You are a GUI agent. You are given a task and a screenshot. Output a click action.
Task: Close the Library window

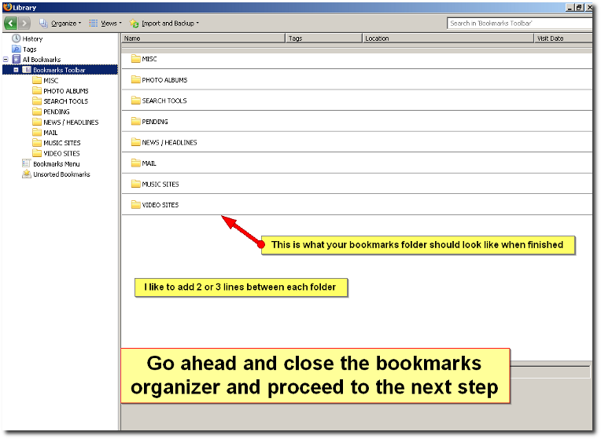[x=589, y=7]
